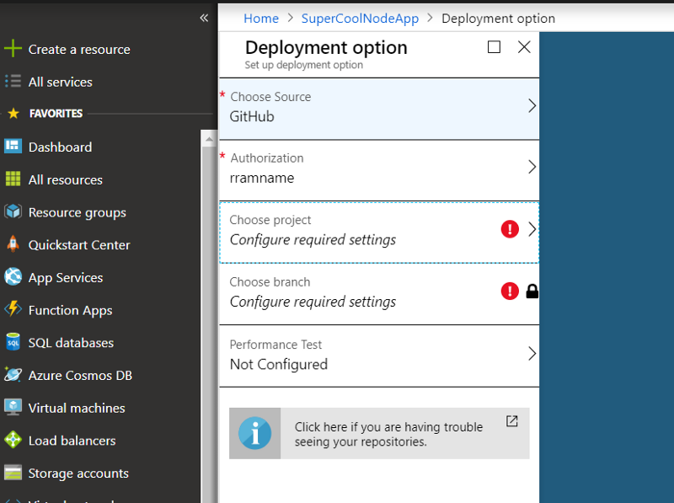This screenshot has height=503, width=674.
Task: Click the sidebar scrollbar up arrow
Action: point(209,138)
